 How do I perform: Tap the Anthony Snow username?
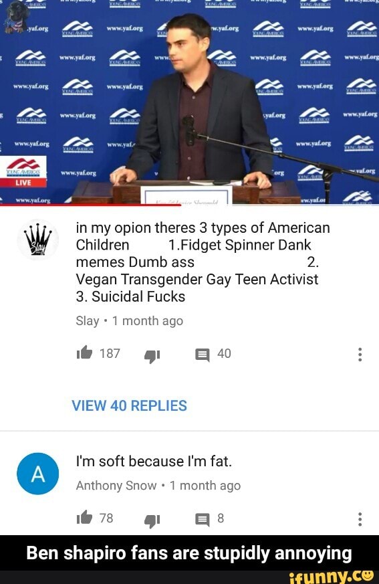tap(116, 486)
